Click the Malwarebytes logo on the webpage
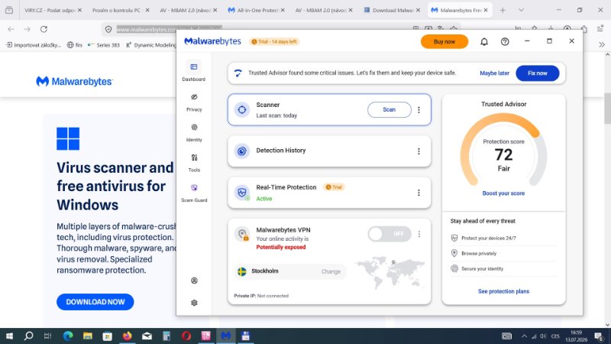 [x=74, y=82]
